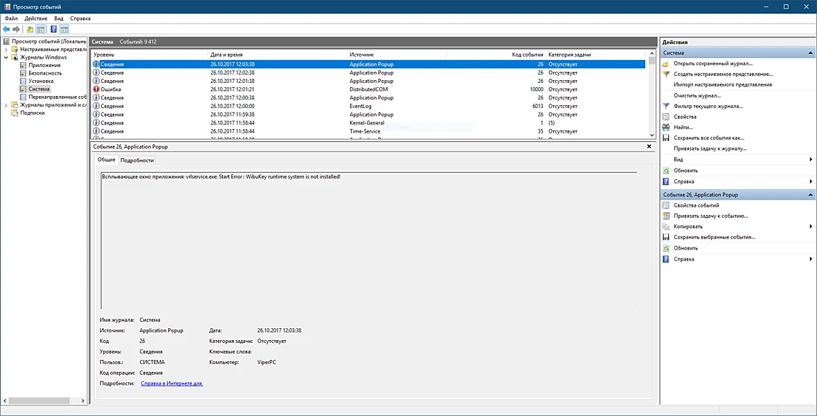Sort events by the Дата и время column
The image size is (817, 416).
click(277, 55)
